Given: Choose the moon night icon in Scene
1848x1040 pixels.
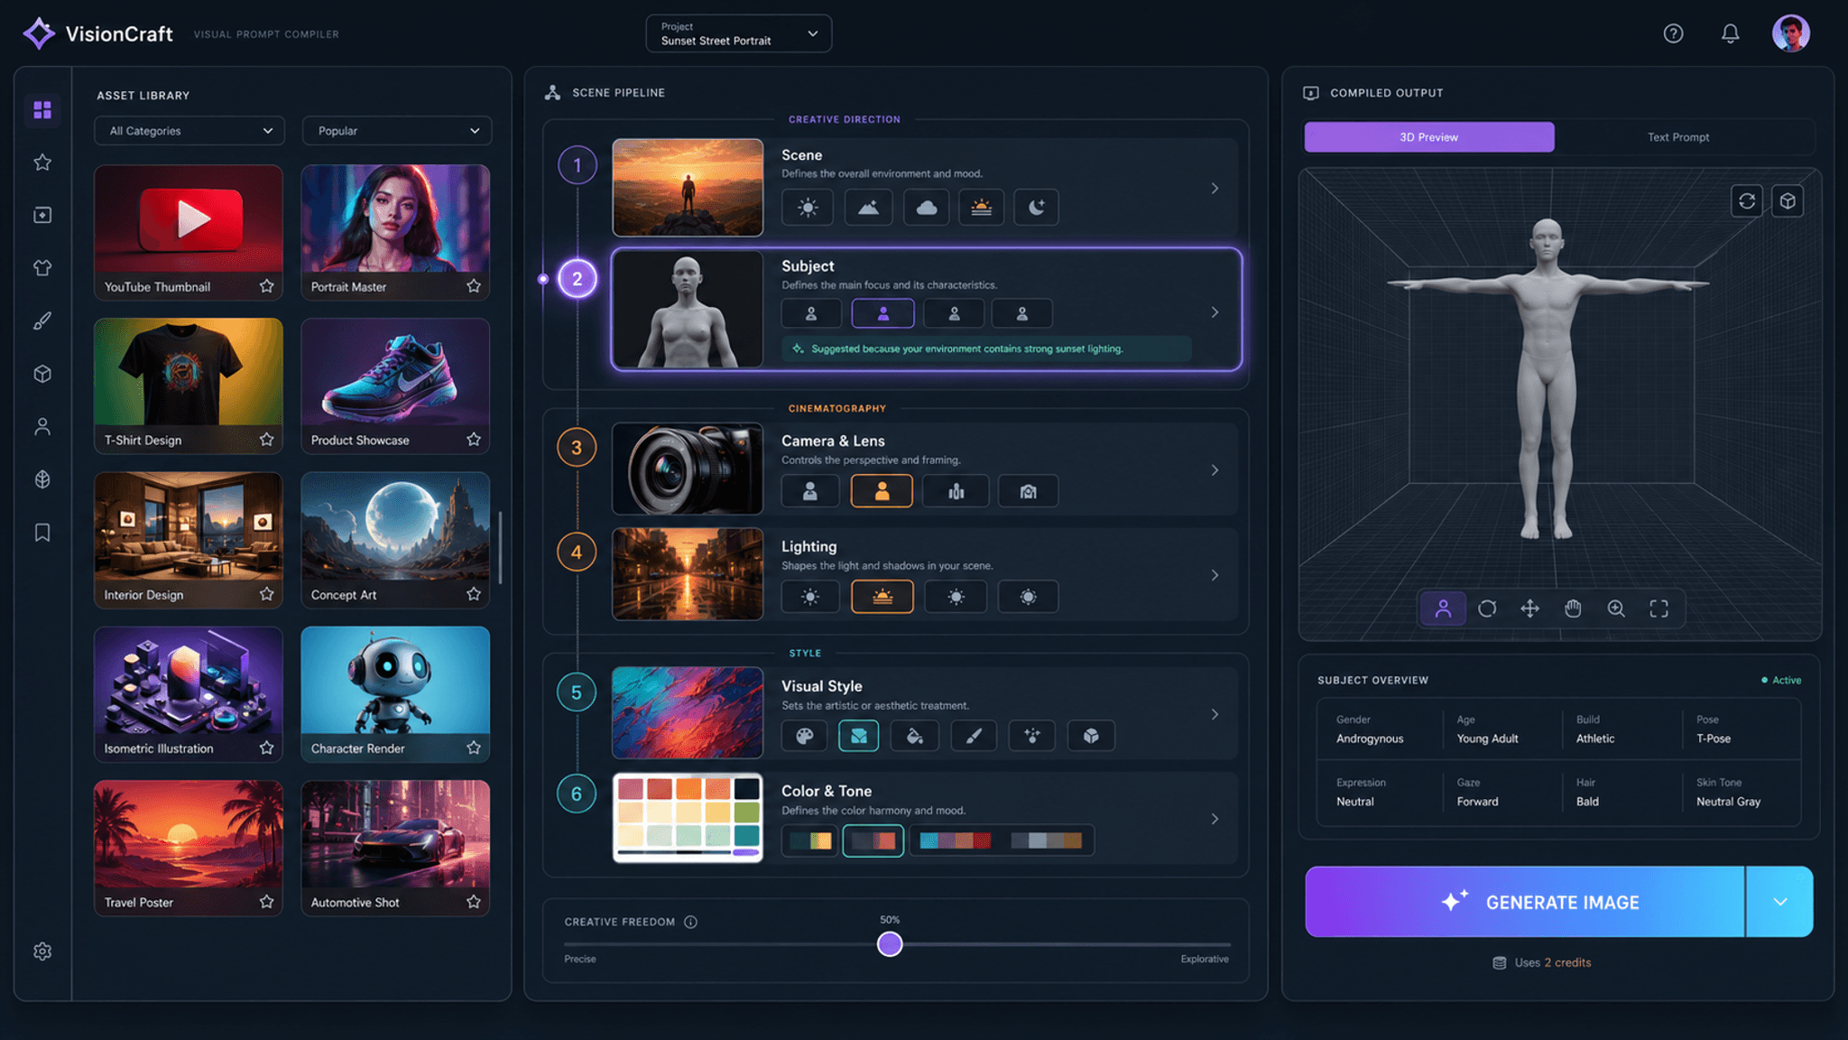Looking at the screenshot, I should tap(1036, 208).
